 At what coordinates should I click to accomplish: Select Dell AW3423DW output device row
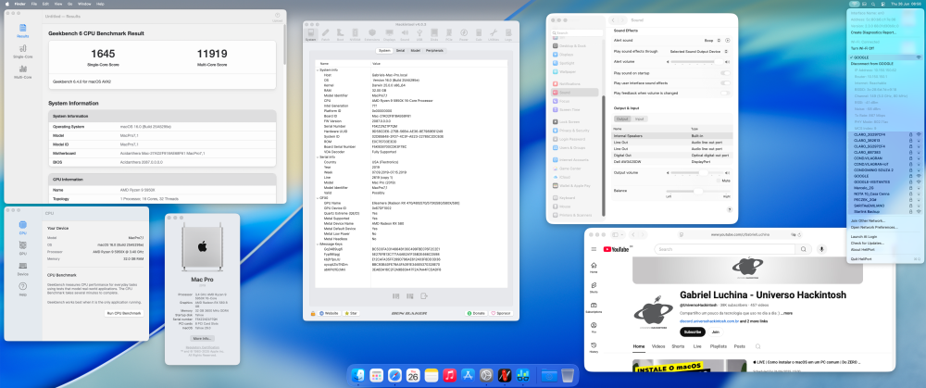[671, 160]
